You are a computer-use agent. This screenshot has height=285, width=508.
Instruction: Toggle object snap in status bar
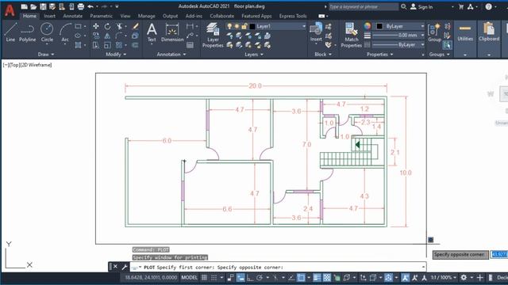point(301,278)
